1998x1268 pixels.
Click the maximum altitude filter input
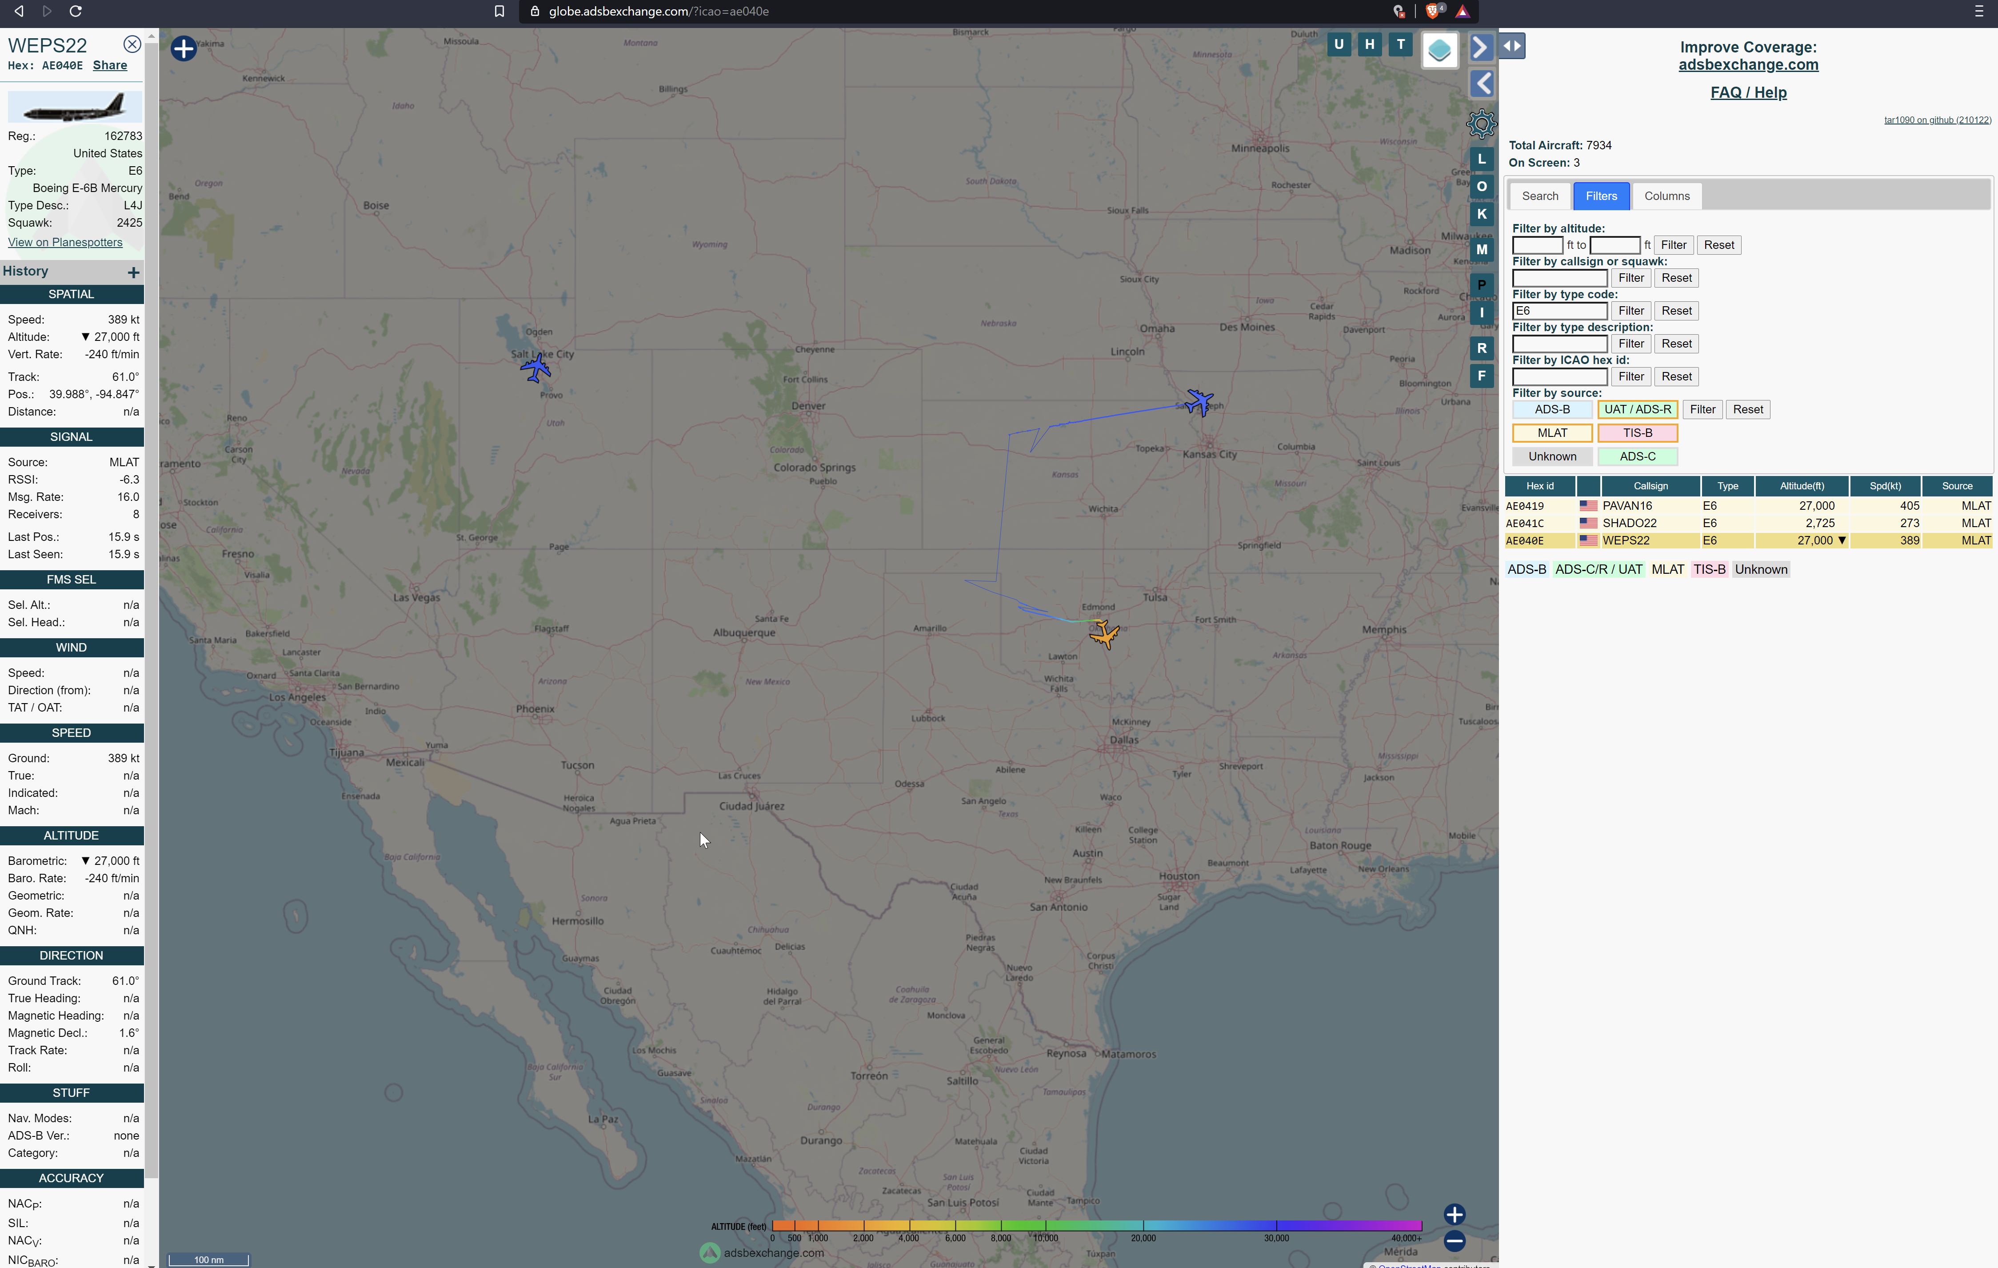[x=1614, y=246]
